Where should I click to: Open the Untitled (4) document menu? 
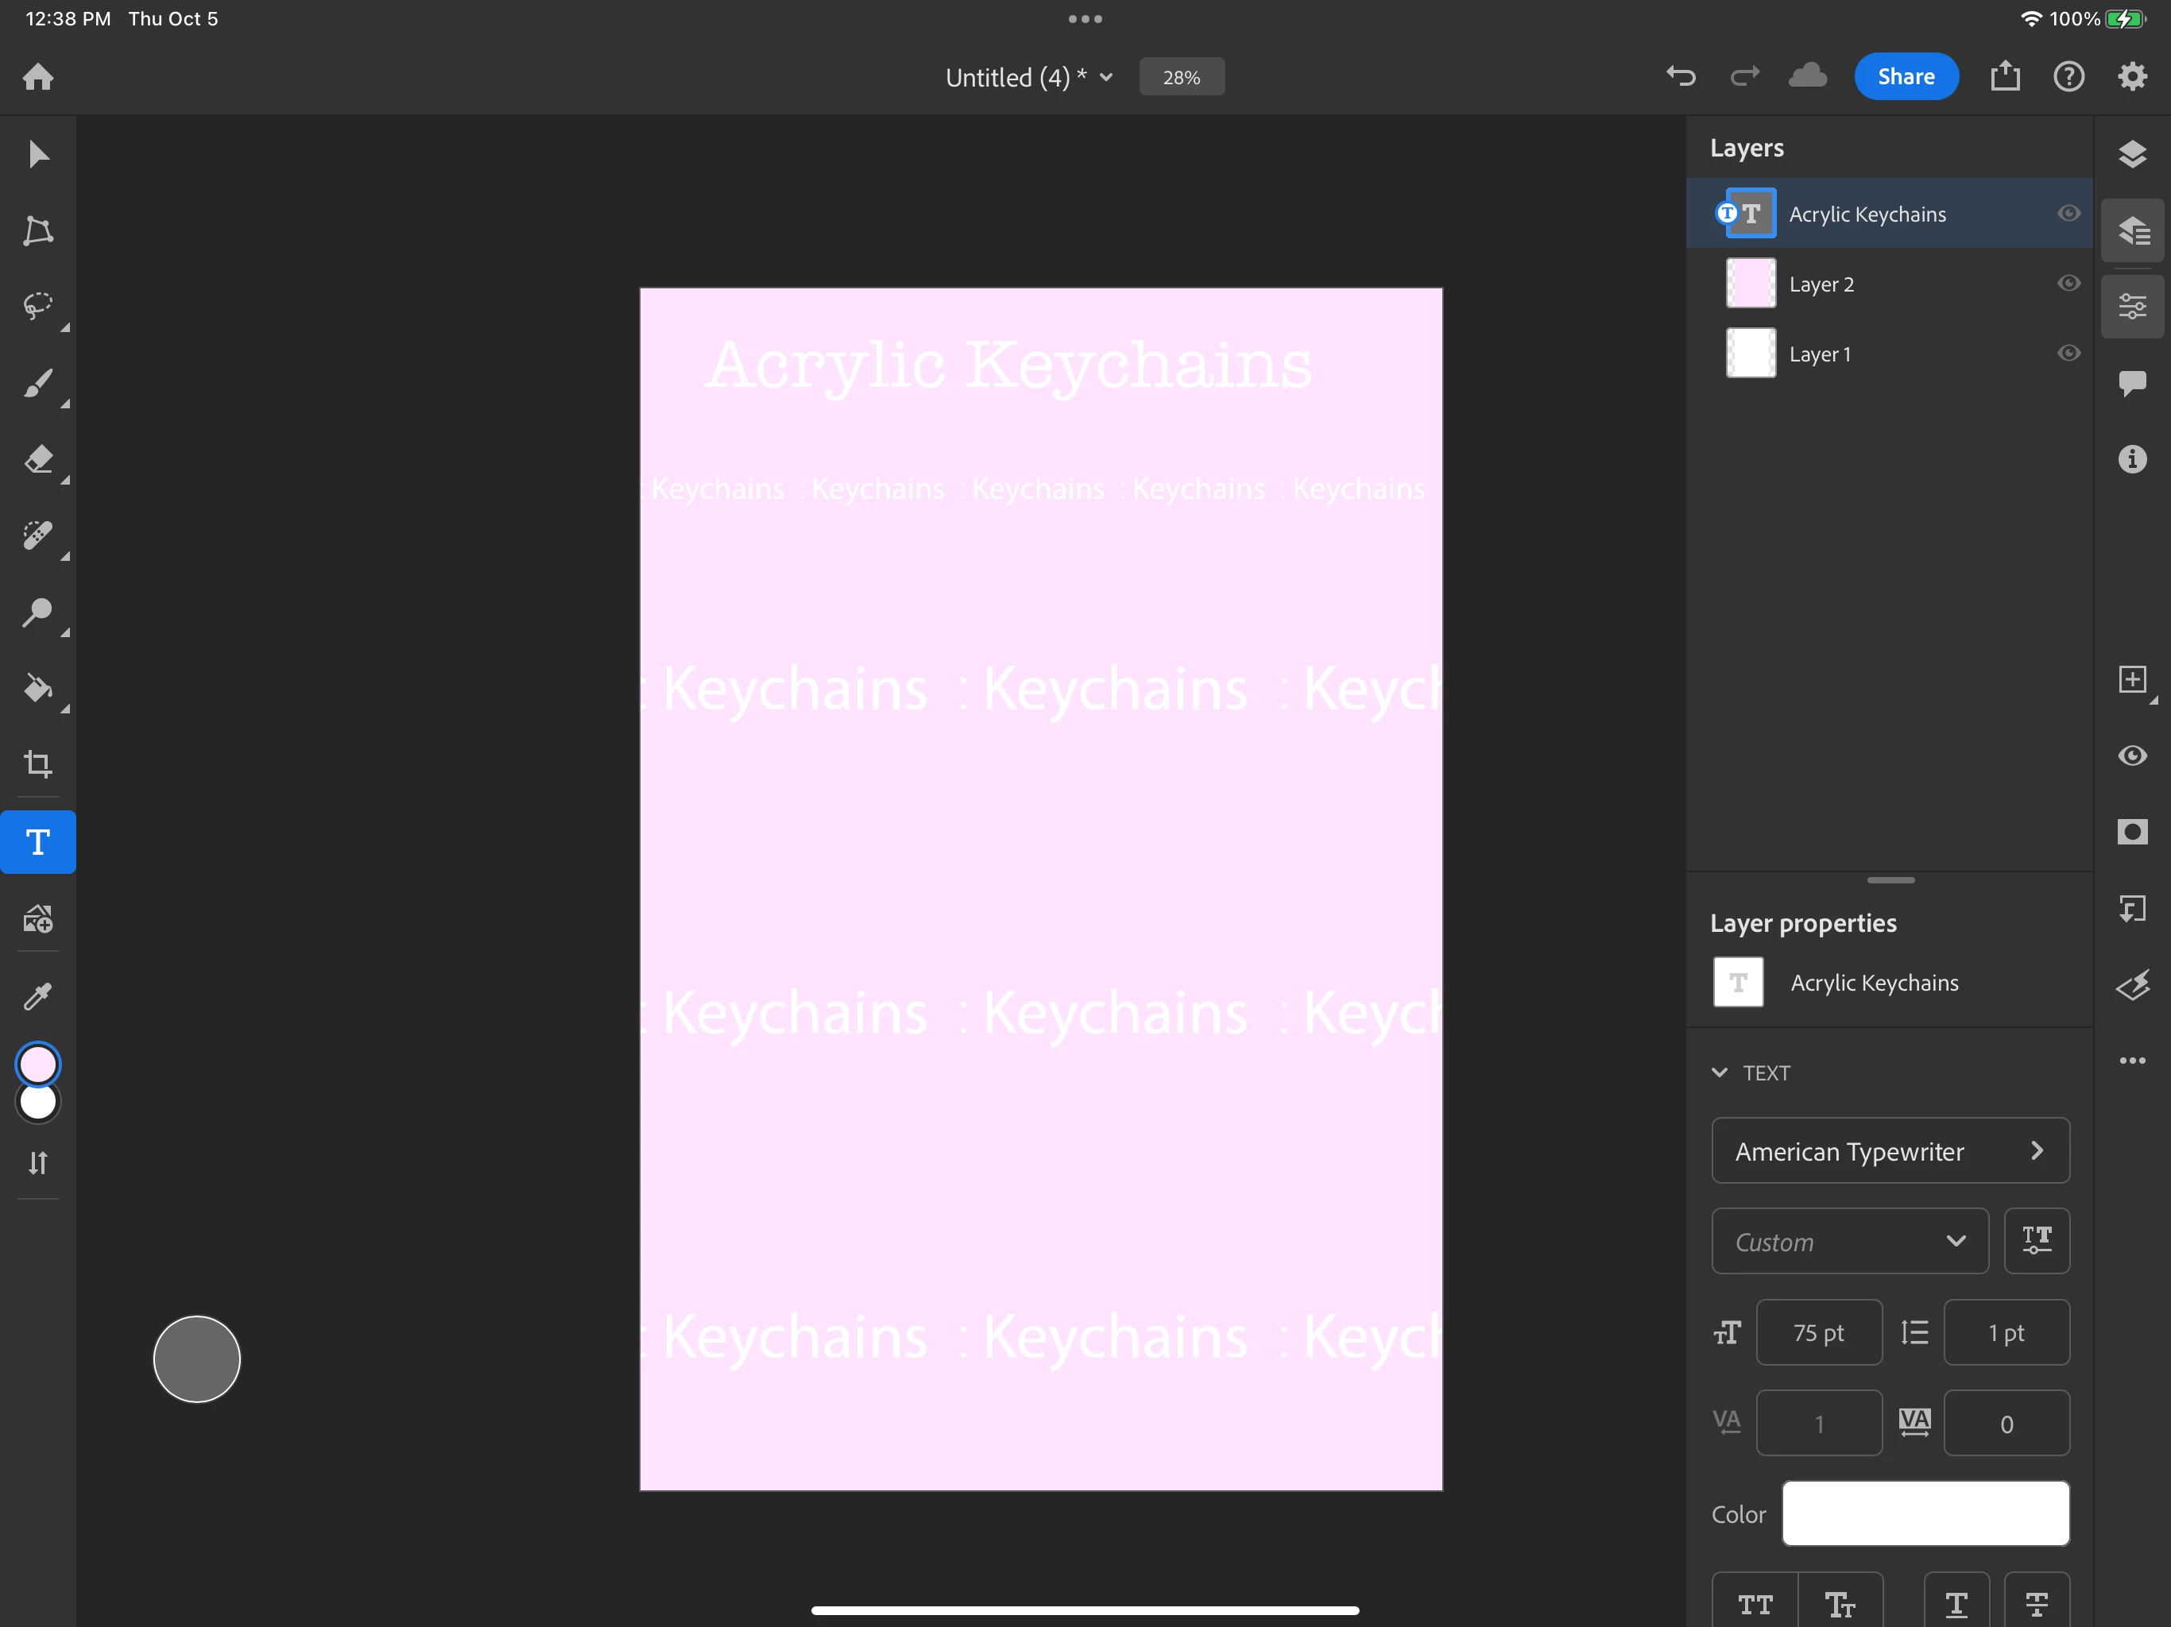point(1028,78)
